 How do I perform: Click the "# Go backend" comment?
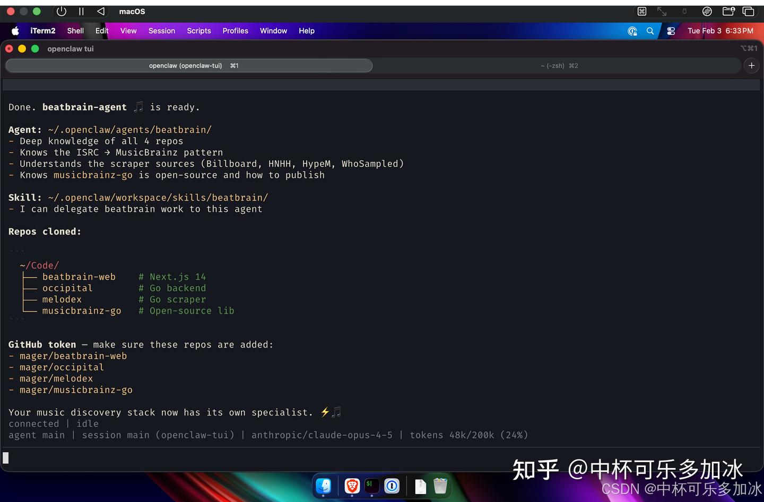pyautogui.click(x=172, y=288)
